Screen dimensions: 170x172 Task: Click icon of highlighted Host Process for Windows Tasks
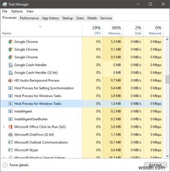(x=10, y=104)
